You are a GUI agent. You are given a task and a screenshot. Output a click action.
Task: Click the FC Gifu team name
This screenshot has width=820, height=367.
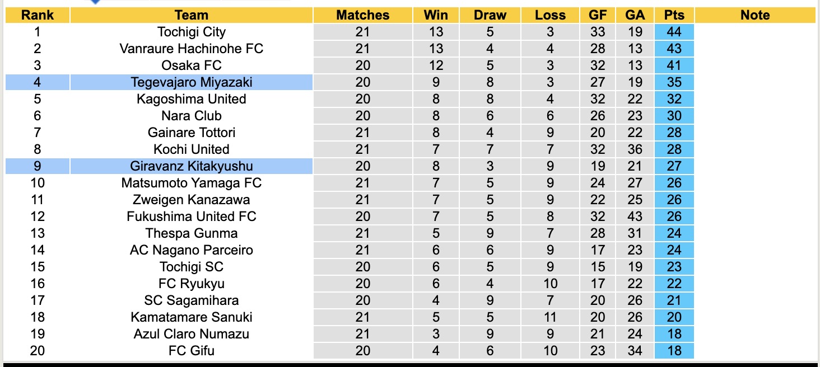(191, 351)
